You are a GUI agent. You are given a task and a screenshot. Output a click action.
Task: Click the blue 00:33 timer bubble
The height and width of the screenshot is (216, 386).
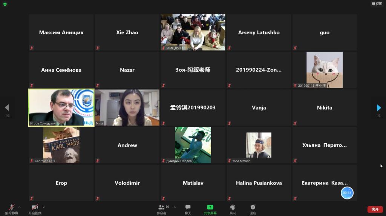[347, 193]
